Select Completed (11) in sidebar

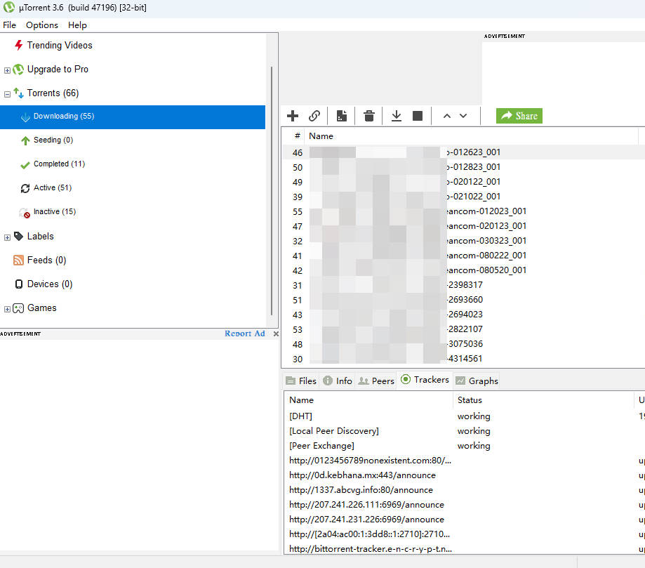[x=59, y=164]
